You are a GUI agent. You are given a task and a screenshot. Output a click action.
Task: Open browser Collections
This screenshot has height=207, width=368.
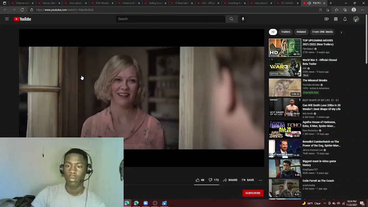[x=345, y=10]
